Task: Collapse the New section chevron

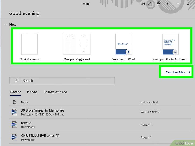Action: coord(5,24)
